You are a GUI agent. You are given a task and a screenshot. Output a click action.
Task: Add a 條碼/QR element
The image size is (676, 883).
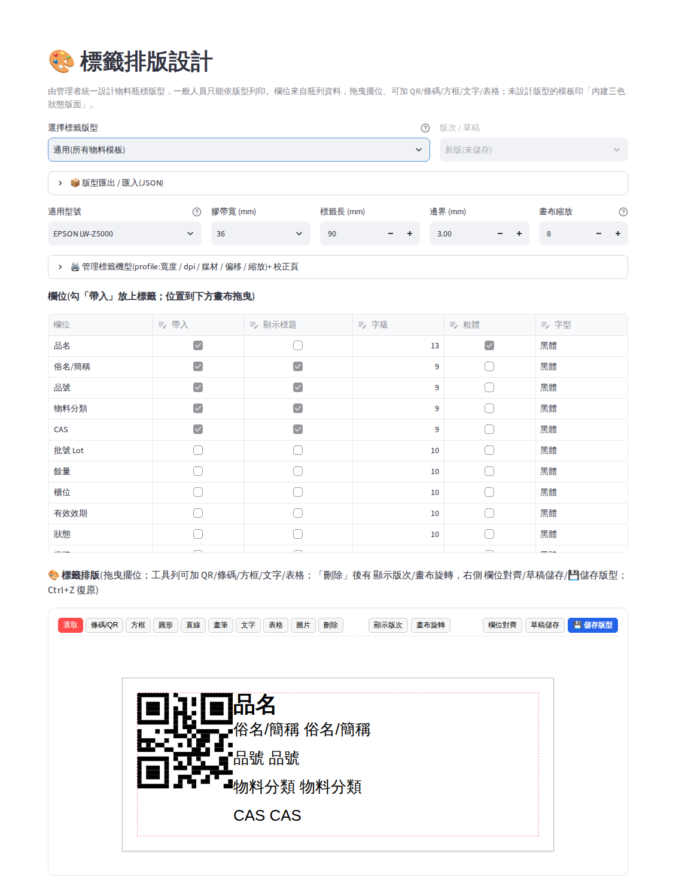[x=105, y=625]
